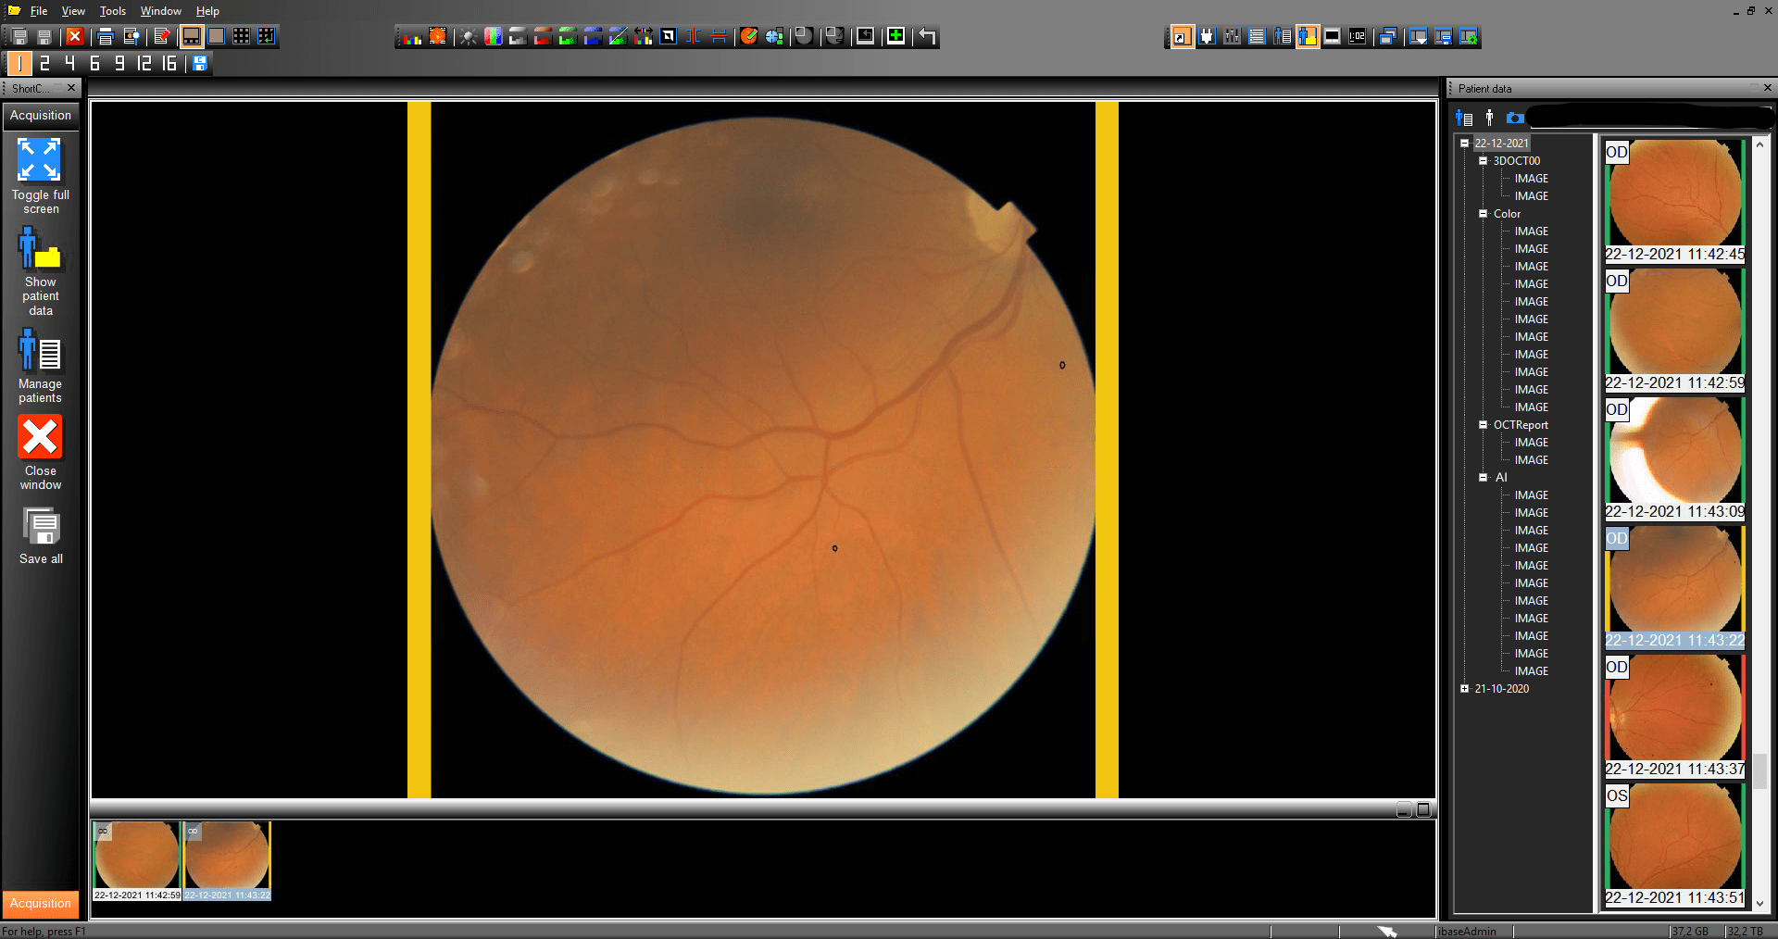Expand the 21-10-2020 date node

click(1465, 689)
